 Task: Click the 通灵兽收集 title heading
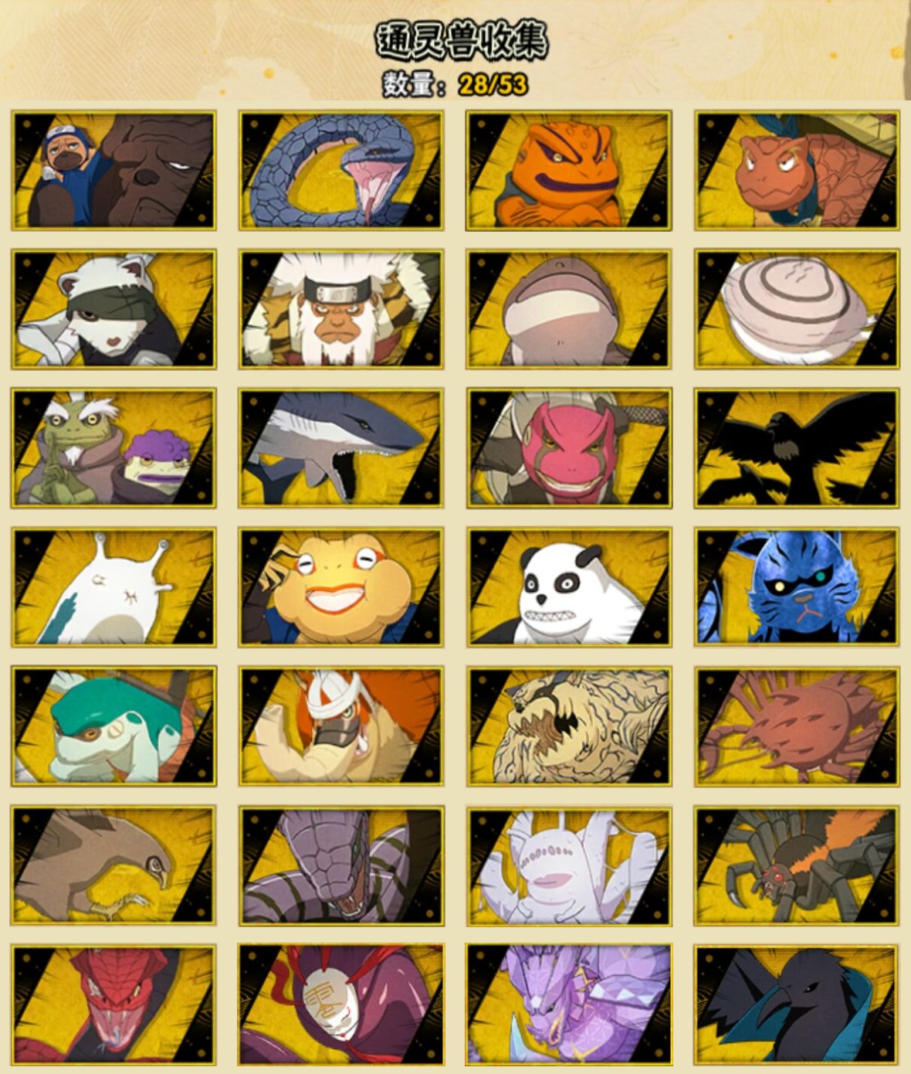pos(462,40)
